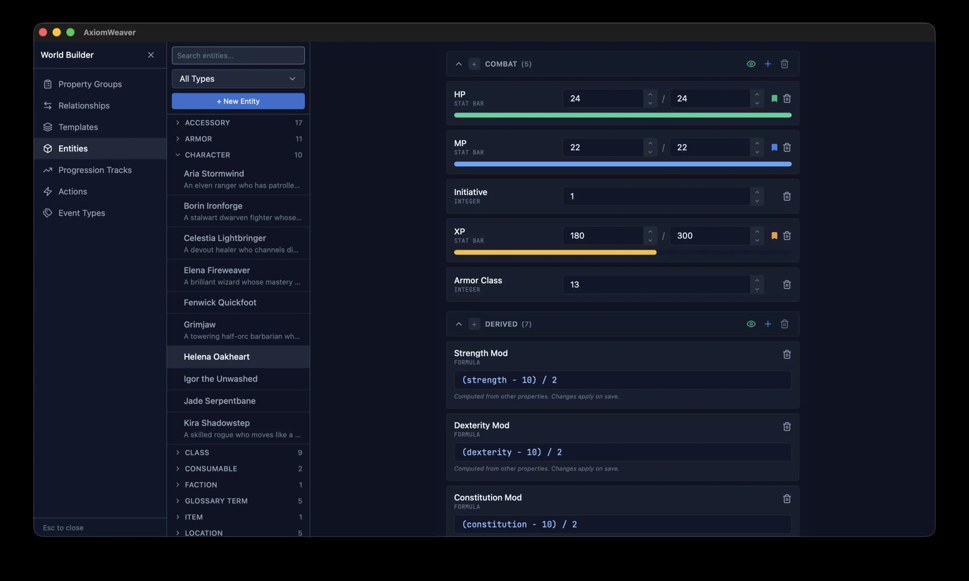Increment the Initiative value with the stepper

pos(757,193)
